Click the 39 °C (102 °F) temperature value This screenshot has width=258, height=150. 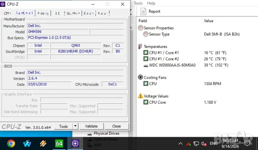216,65
